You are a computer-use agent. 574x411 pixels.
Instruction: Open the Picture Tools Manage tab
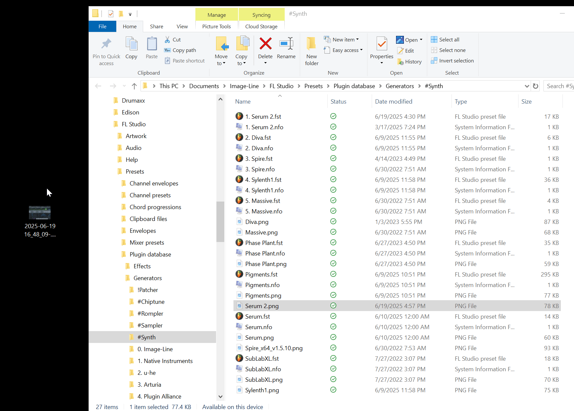(x=216, y=14)
